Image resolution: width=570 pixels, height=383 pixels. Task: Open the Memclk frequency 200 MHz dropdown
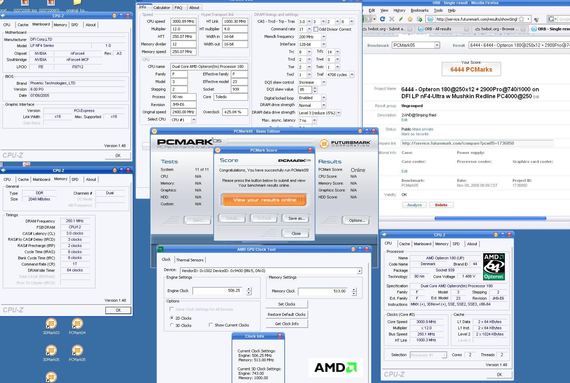tap(324, 37)
